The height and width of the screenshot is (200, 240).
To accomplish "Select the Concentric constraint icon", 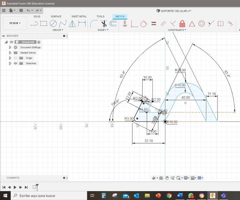I will (x=201, y=24).
